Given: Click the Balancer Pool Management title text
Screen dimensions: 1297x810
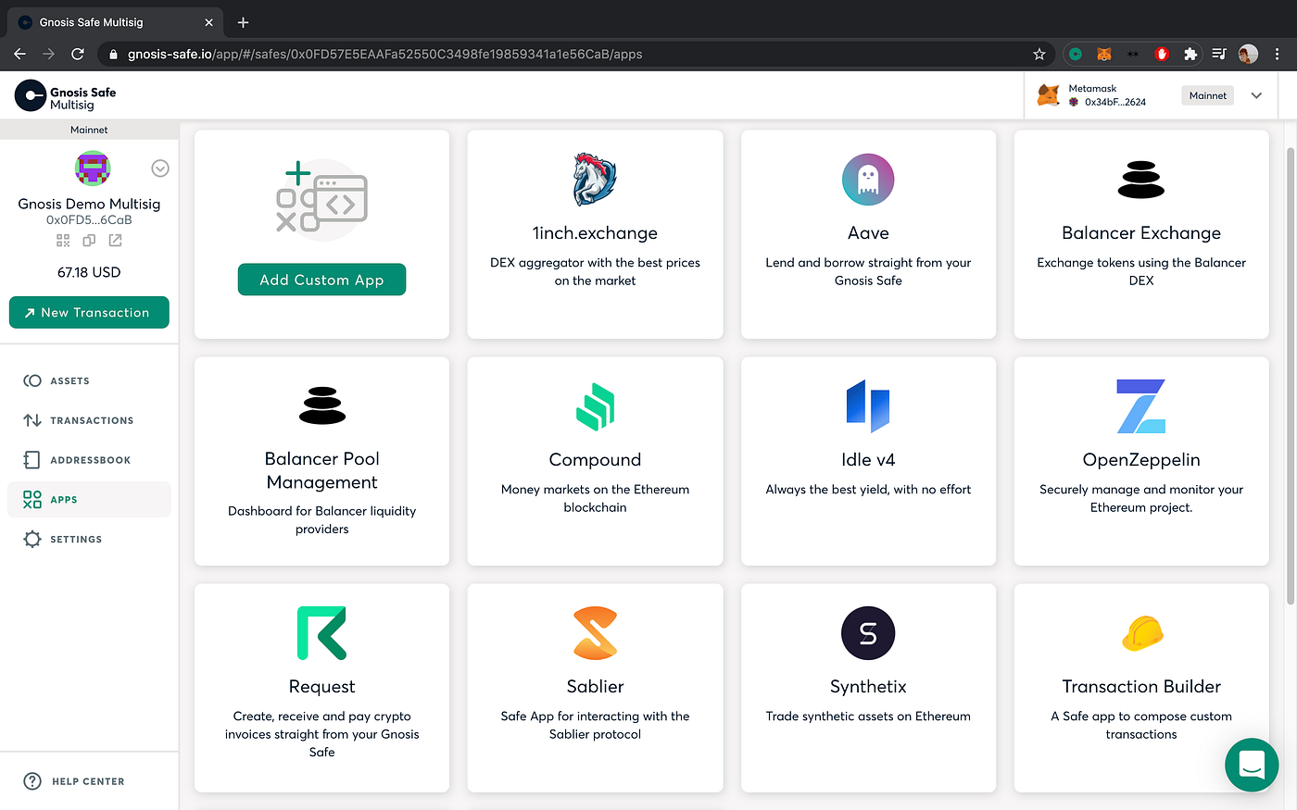Looking at the screenshot, I should point(321,470).
